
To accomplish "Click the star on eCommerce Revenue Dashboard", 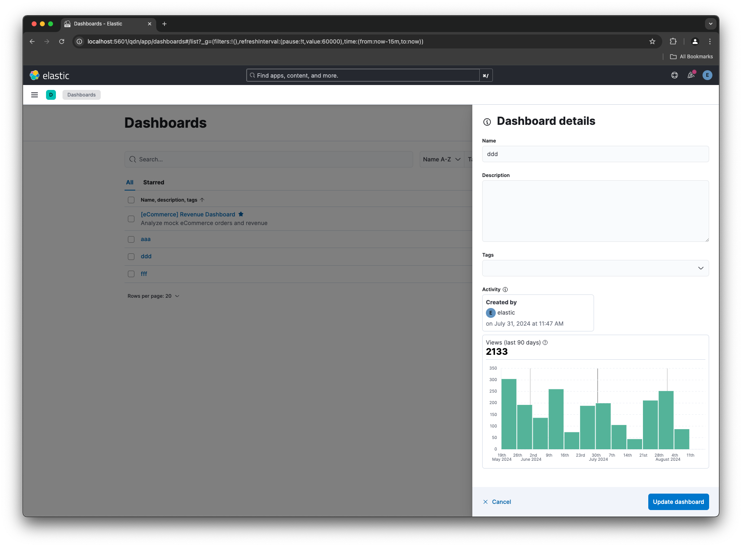I will click(241, 214).
